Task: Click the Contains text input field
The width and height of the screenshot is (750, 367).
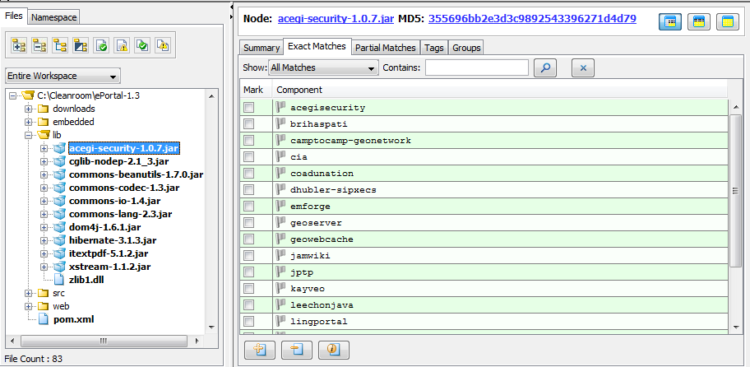Action: tap(476, 68)
